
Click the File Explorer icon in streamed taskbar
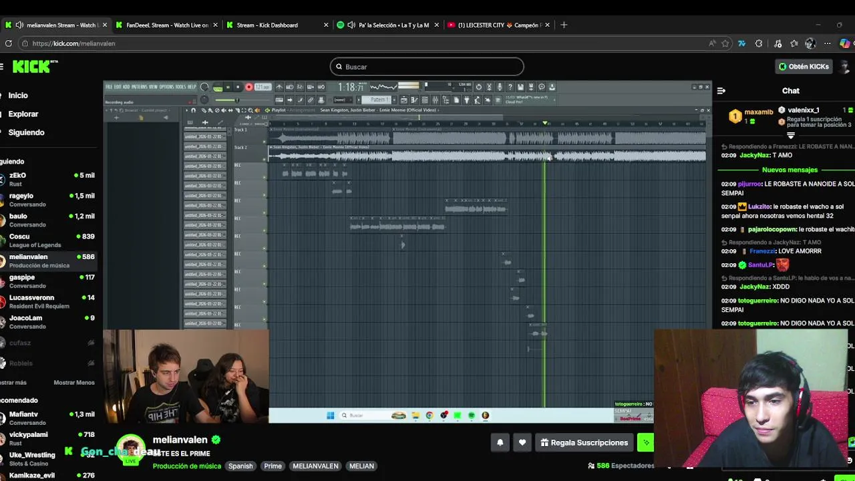(x=415, y=416)
